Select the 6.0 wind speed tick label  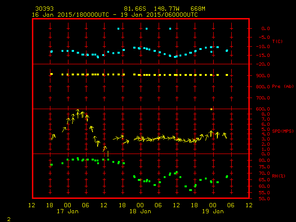(265, 124)
